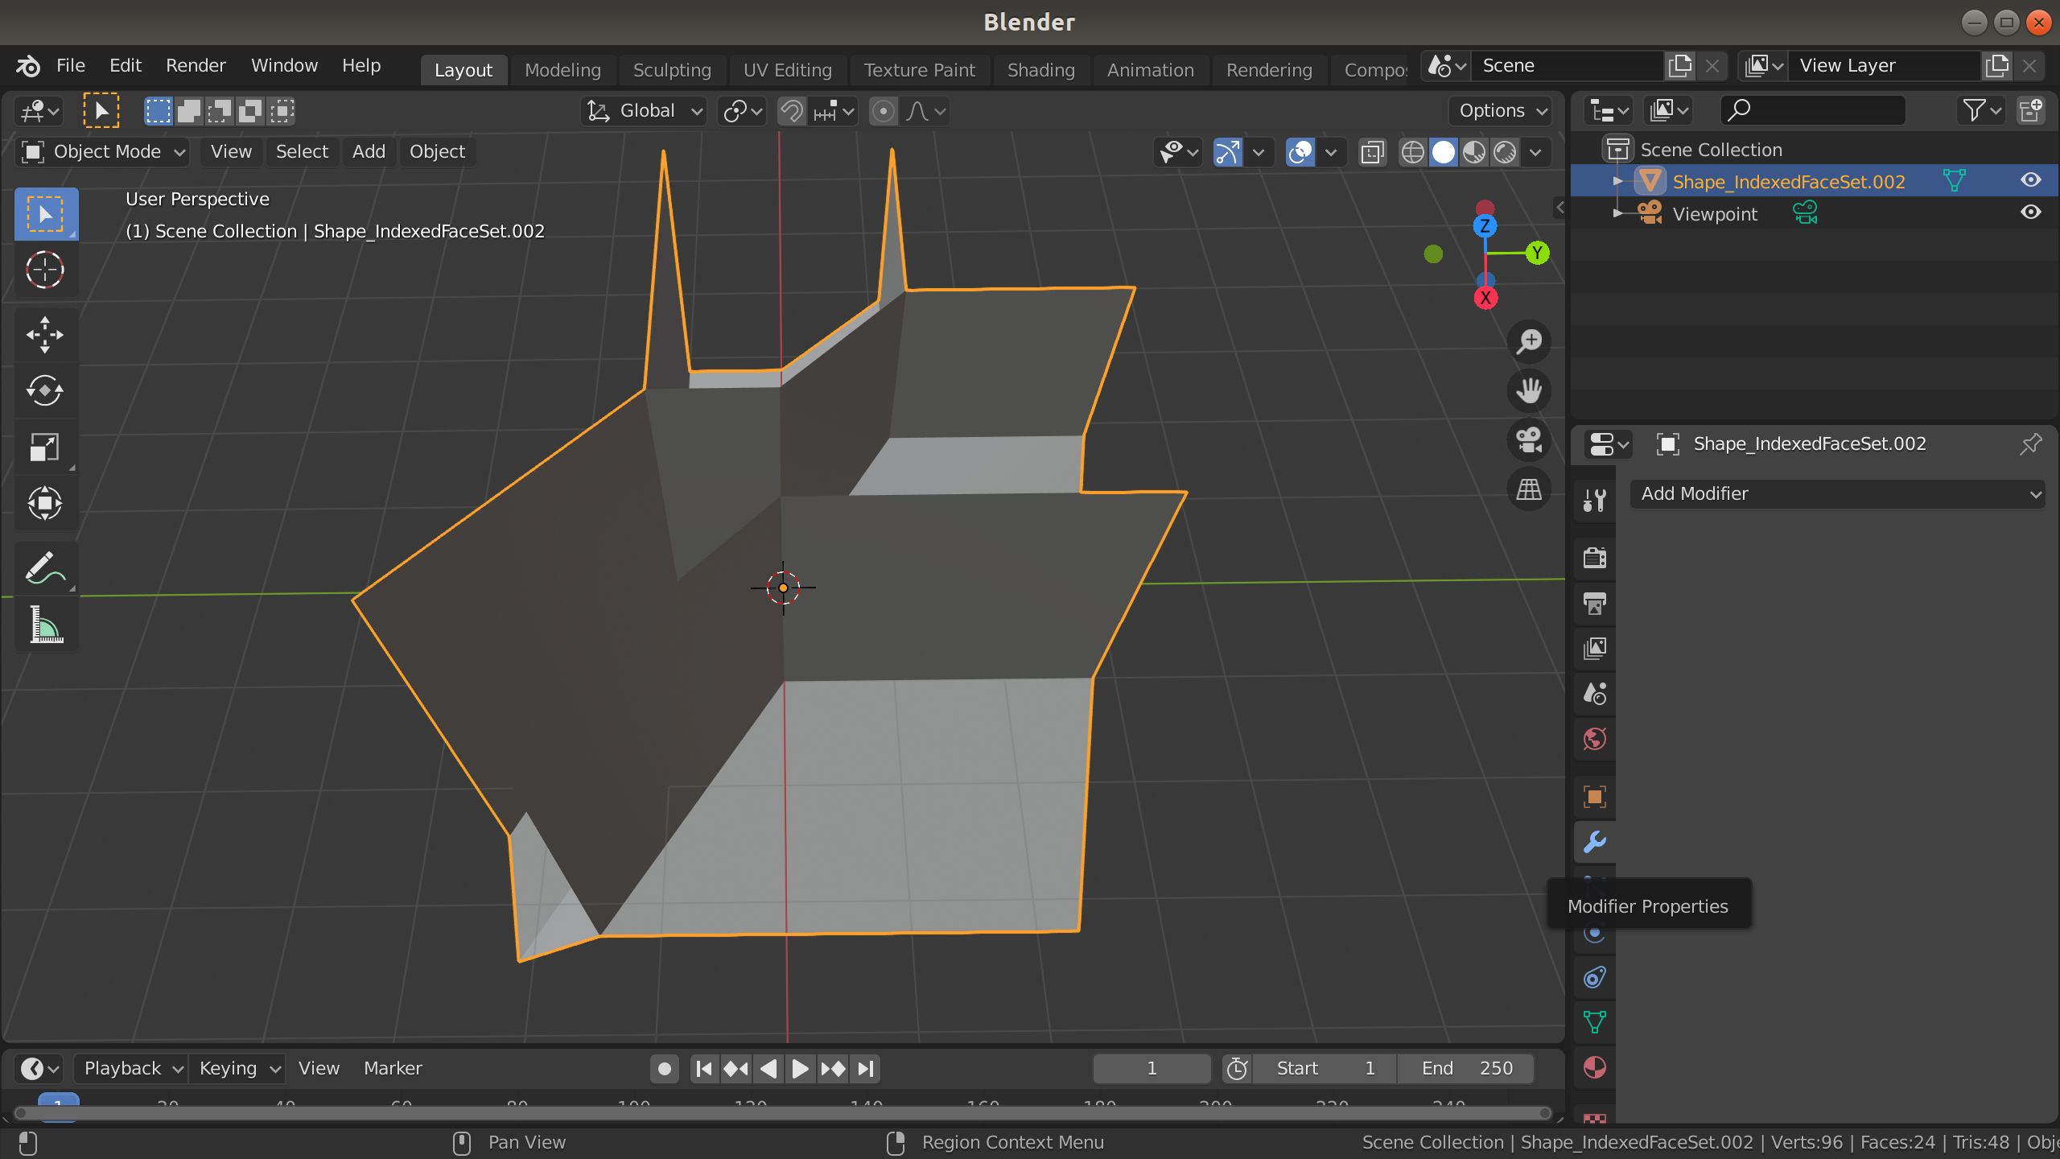
Task: Click the Pan view hand icon
Action: tap(1529, 390)
